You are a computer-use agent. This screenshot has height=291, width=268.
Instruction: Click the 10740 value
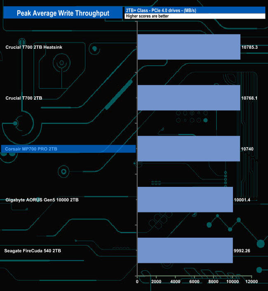(x=247, y=149)
